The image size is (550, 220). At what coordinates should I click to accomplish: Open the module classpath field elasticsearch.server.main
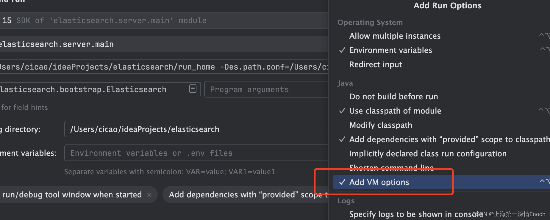coord(164,44)
